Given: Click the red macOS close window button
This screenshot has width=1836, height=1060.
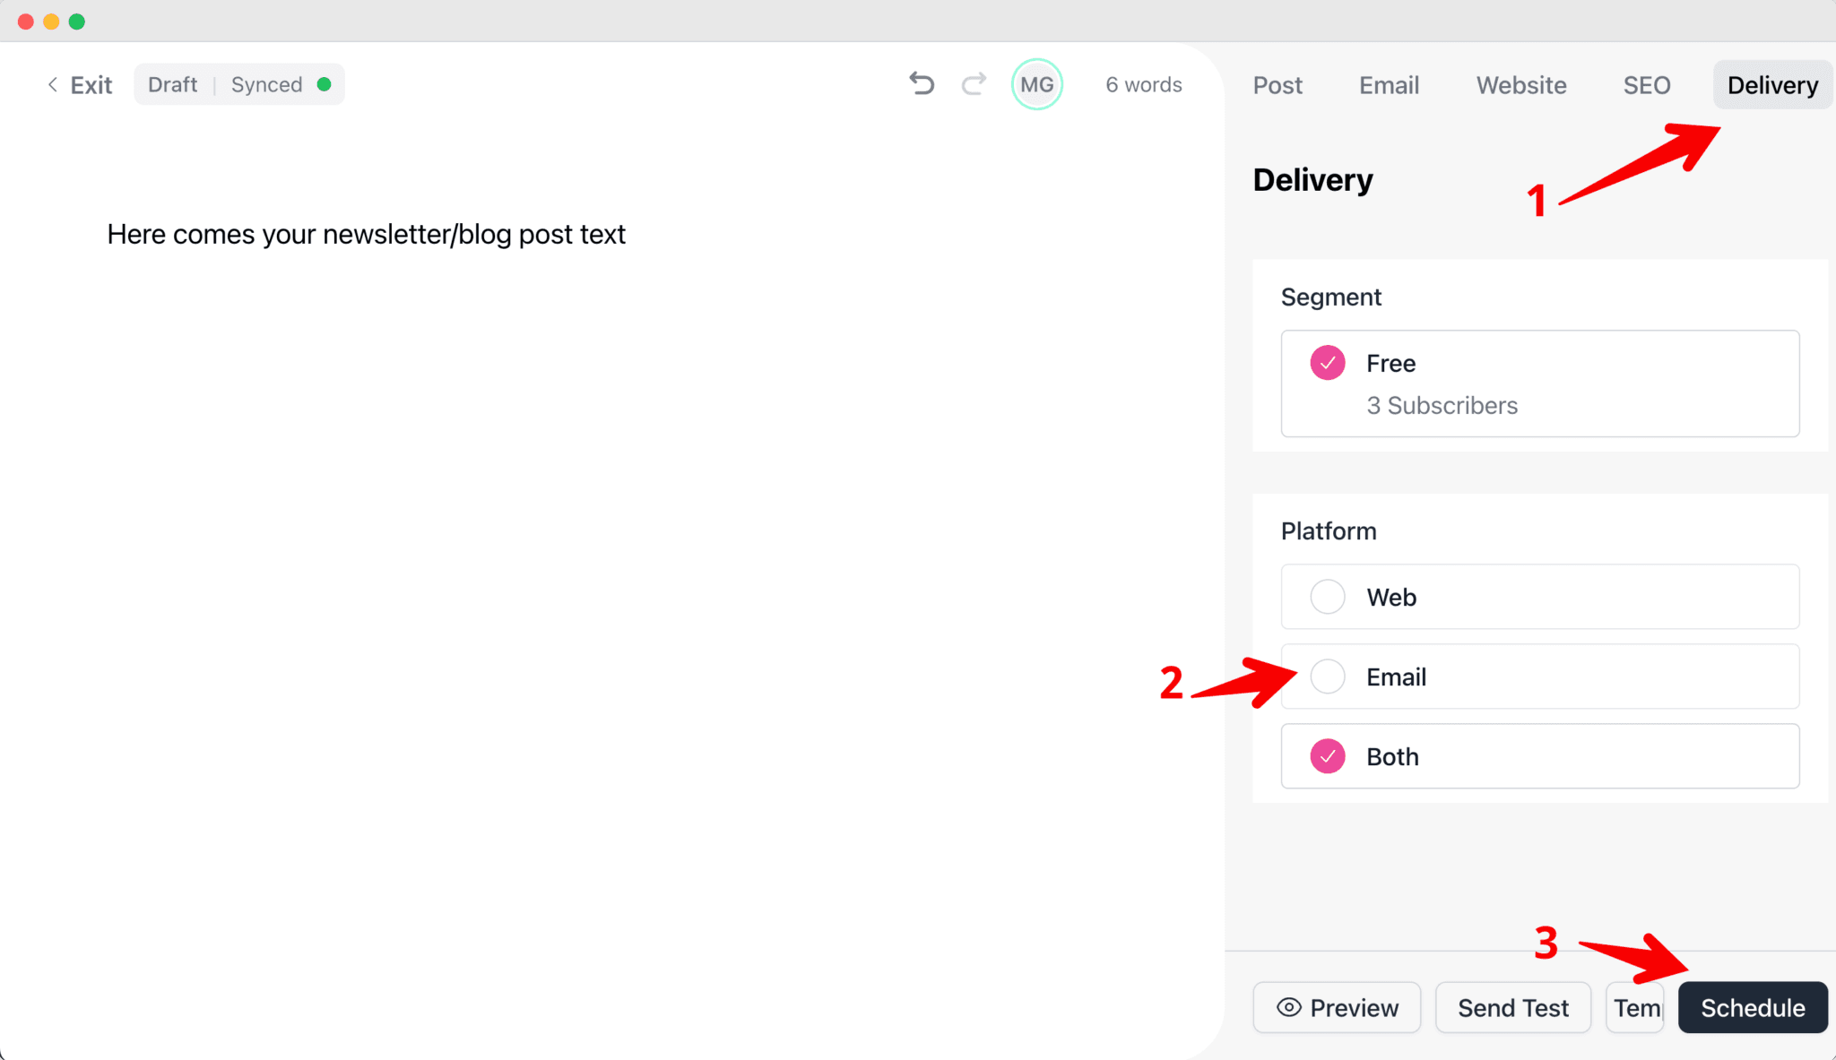Looking at the screenshot, I should (x=26, y=22).
